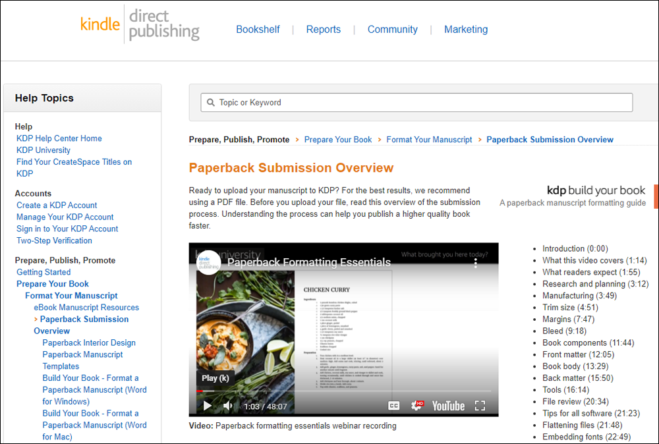659x444 pixels.
Task: Collapse the Prepare Your Book sidebar topic
Action: click(x=53, y=283)
